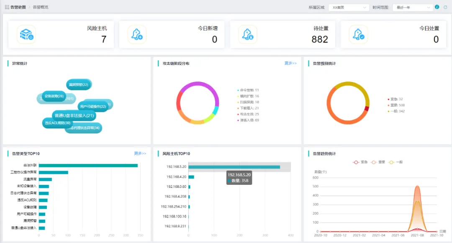Click the 待处置 count 882
This screenshot has width=452, height=243.
click(x=320, y=39)
